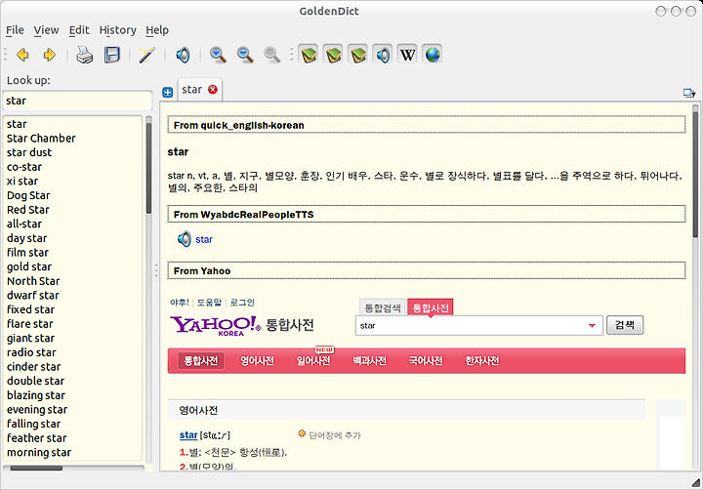Select the star tab
The image size is (703, 490).
pos(192,90)
